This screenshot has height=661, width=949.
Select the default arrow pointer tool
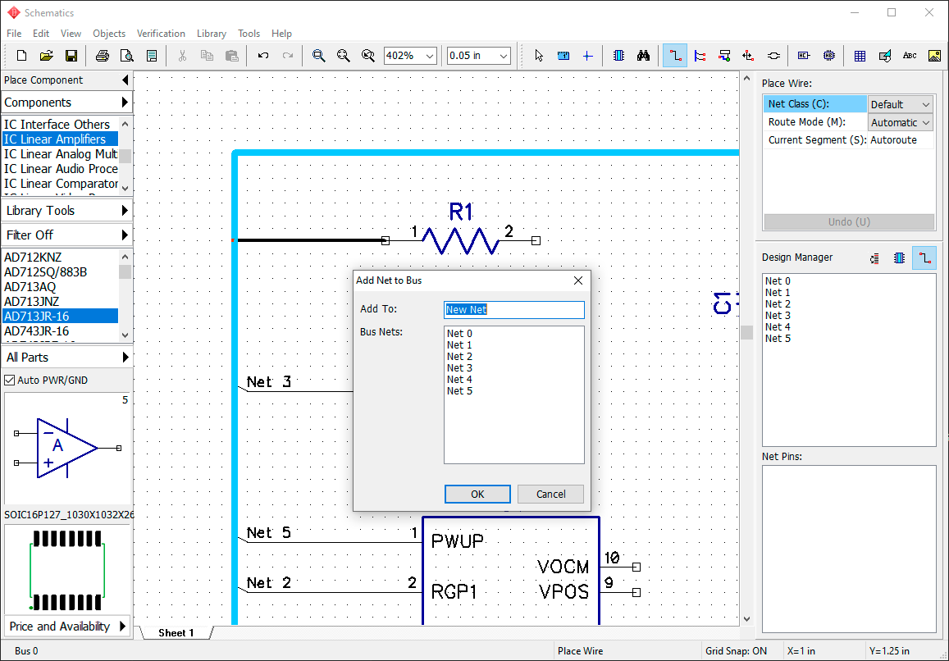[x=539, y=56]
